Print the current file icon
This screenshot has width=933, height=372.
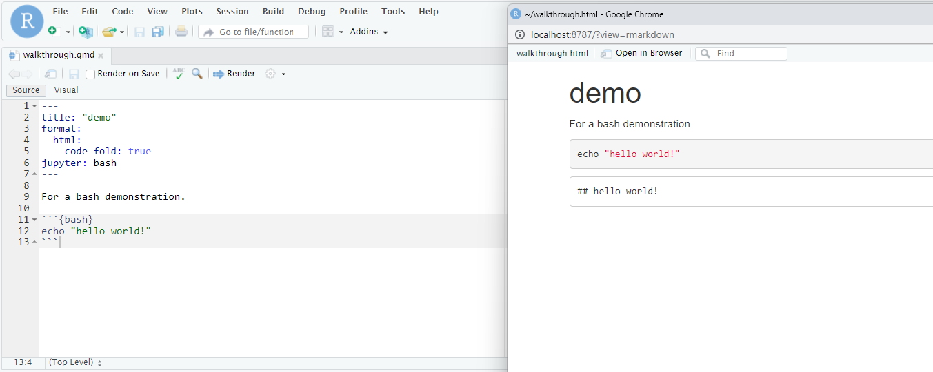point(181,32)
